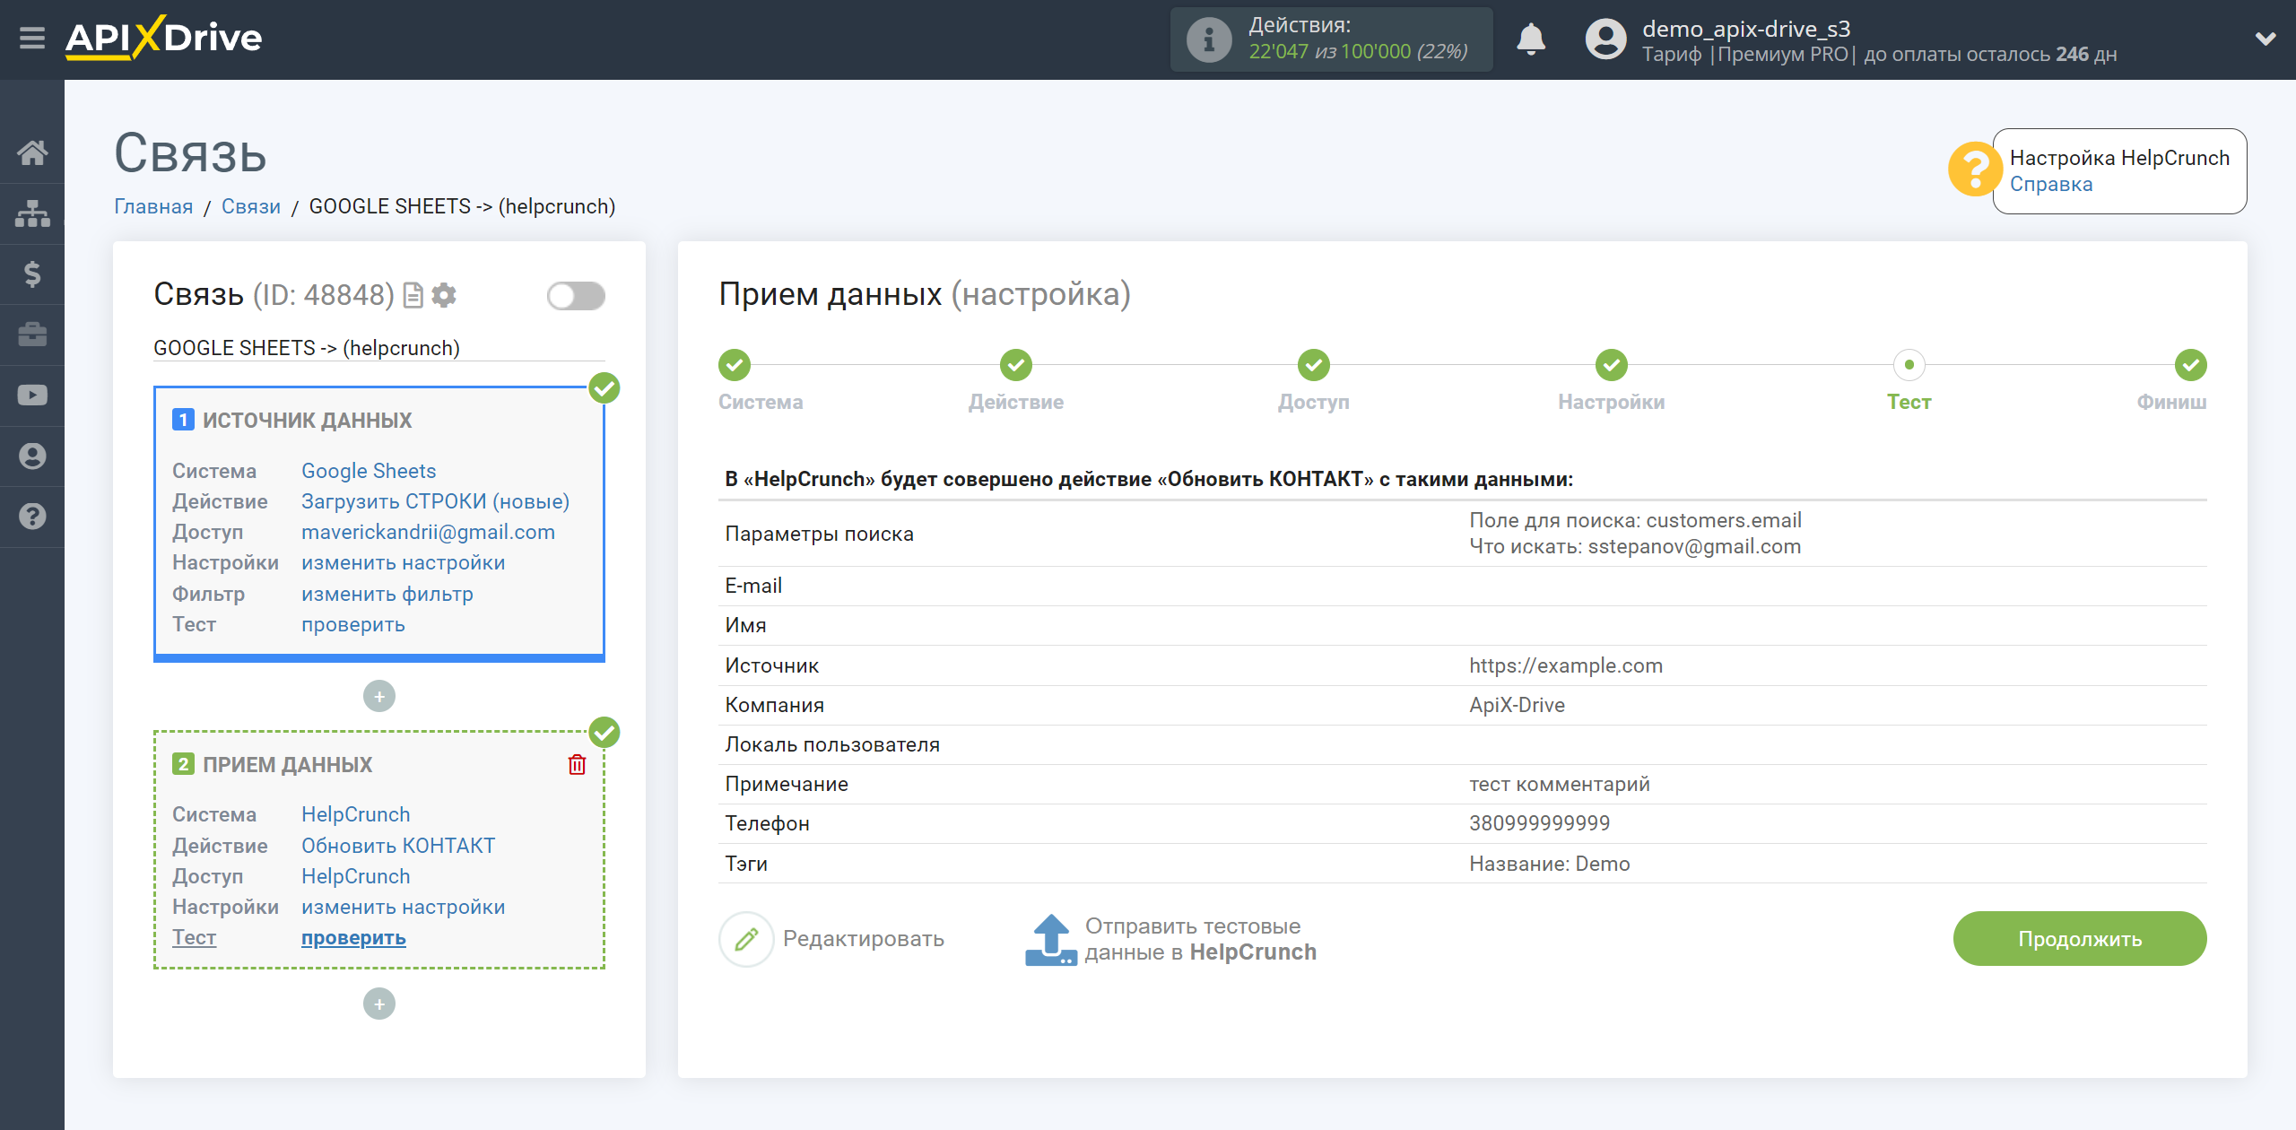Go to Действие step
The width and height of the screenshot is (2296, 1130).
pyautogui.click(x=1015, y=365)
